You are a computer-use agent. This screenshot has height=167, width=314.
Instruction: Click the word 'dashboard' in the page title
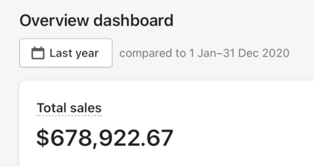[133, 21]
